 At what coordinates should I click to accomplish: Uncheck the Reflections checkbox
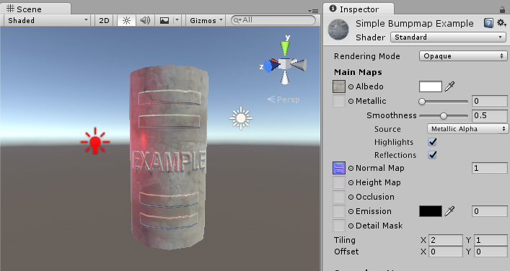pyautogui.click(x=432, y=155)
